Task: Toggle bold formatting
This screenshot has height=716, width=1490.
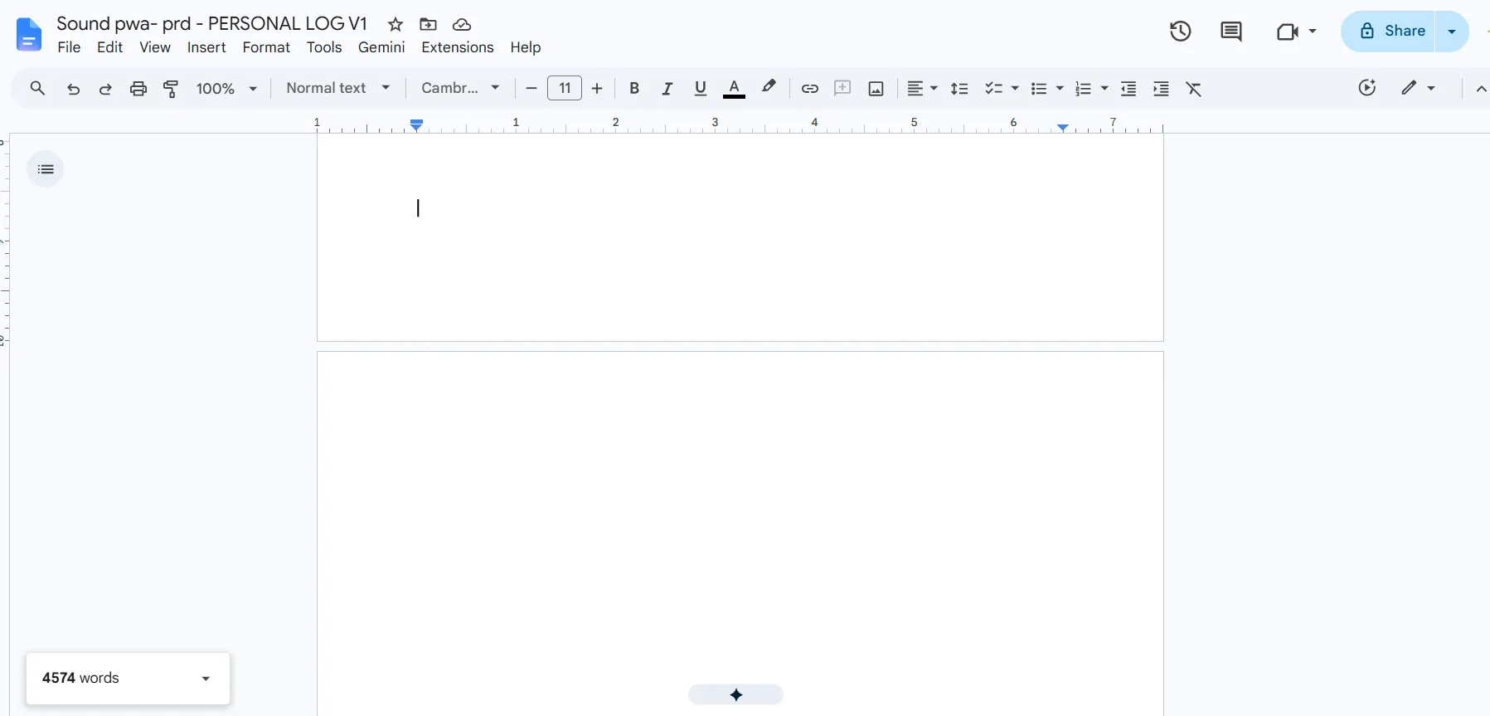Action: coord(634,89)
